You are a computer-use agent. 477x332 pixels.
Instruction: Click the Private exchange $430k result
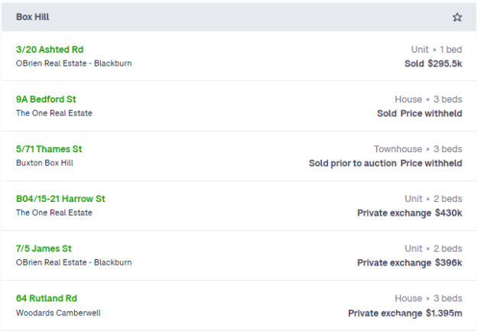(x=410, y=213)
